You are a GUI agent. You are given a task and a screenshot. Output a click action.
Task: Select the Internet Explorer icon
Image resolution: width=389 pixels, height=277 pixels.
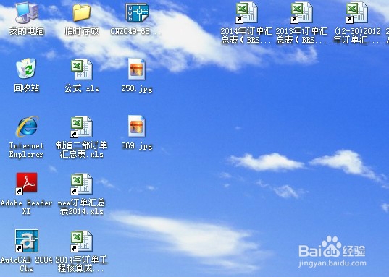(x=27, y=127)
